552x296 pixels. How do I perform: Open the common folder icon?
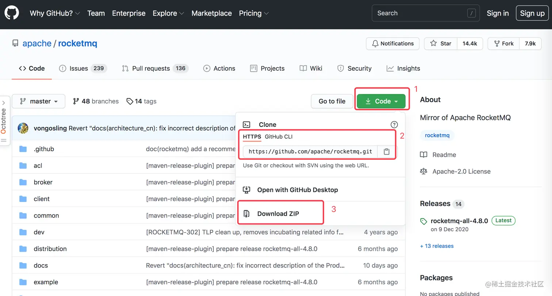(x=23, y=215)
